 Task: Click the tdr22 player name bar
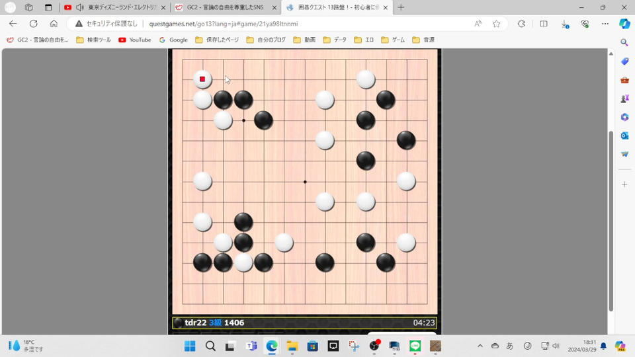(304, 323)
